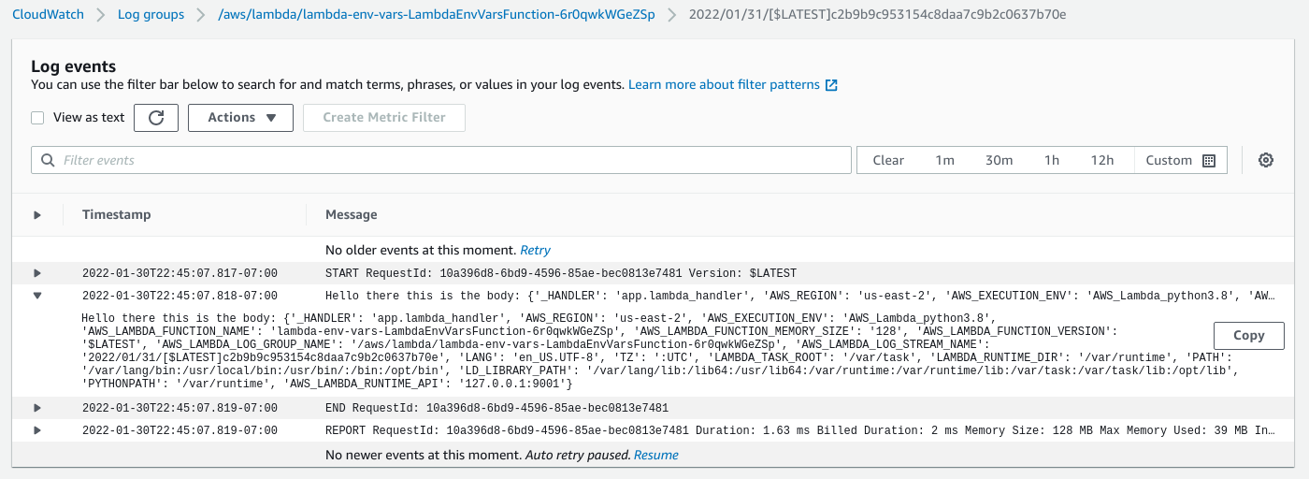Click the refresh log events icon button
The image size is (1309, 479).
tap(156, 118)
